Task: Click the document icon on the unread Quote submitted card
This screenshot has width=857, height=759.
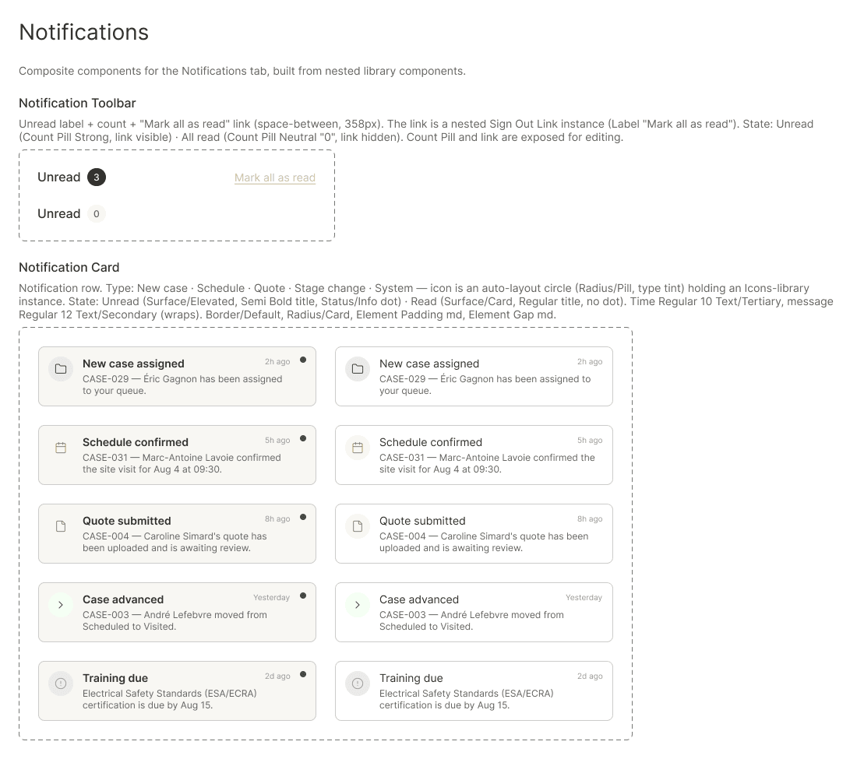Action: tap(61, 526)
